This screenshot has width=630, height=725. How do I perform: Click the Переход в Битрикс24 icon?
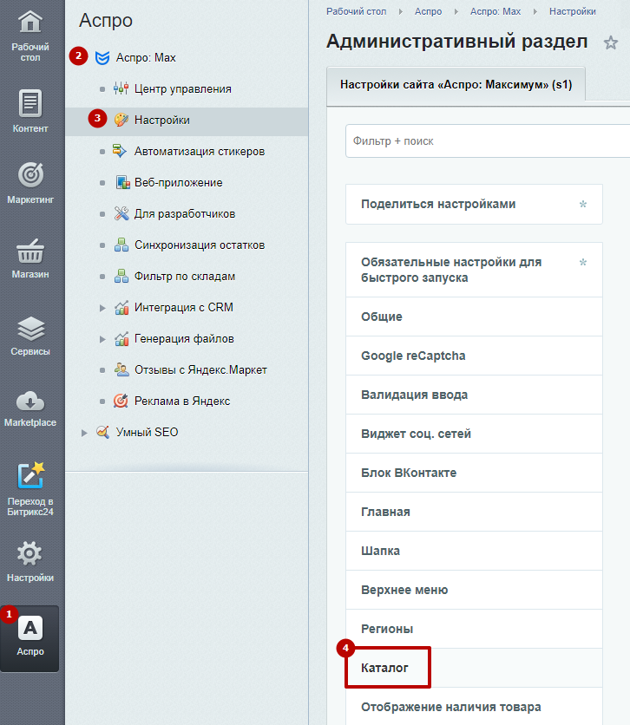click(30, 475)
